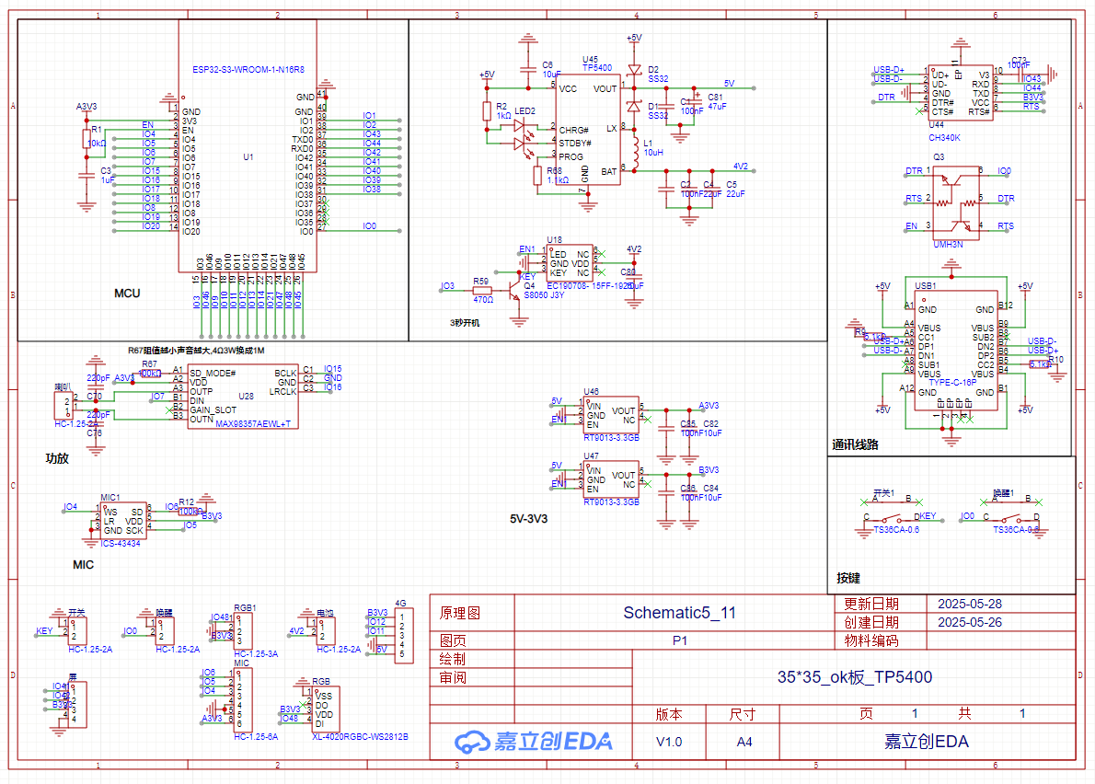Viewport: 1095px width, 784px height.
Task: Click the 通讯线路 section title
Action: click(855, 444)
